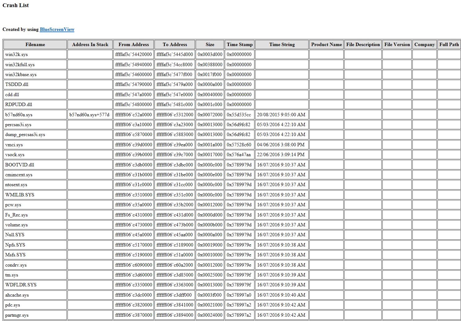This screenshot has width=461, height=321.
Task: Click the Filename column header
Action: pyautogui.click(x=35, y=45)
